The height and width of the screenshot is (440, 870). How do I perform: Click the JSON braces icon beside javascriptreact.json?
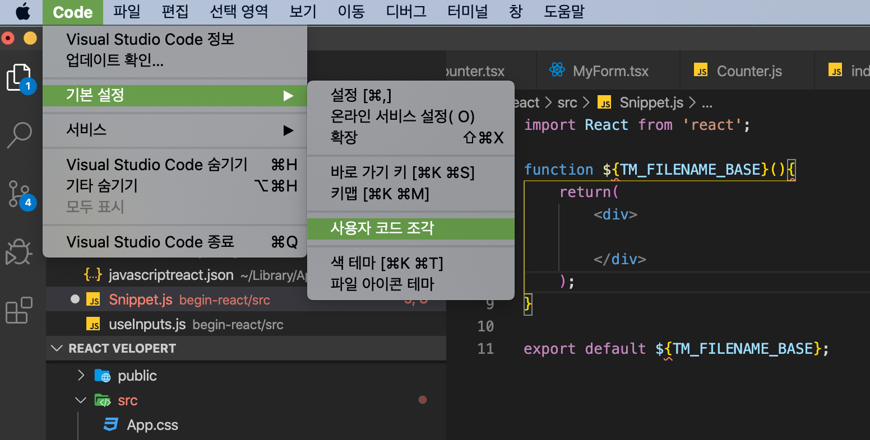coord(92,275)
